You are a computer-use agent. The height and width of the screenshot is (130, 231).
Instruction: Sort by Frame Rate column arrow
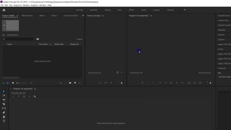[50, 44]
